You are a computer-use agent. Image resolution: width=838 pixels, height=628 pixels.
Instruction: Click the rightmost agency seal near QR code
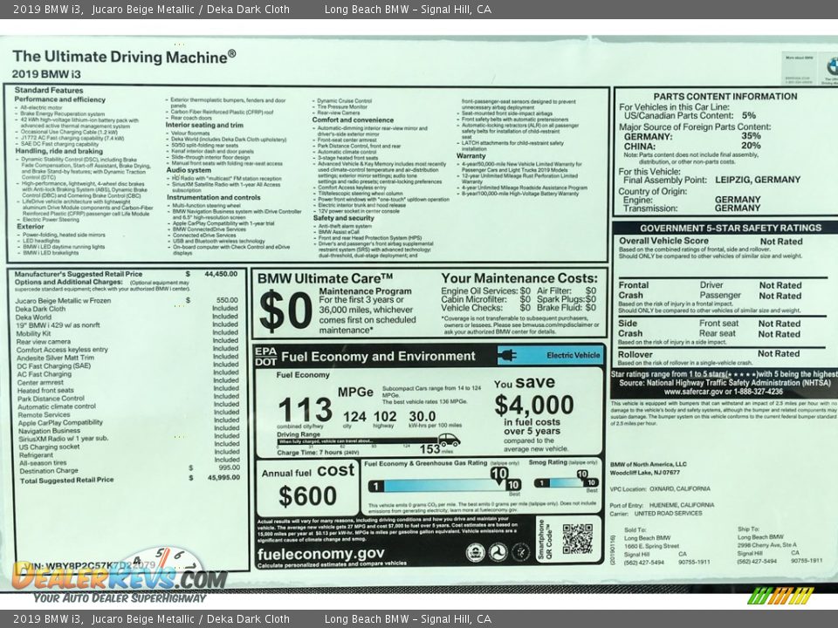[x=521, y=552]
